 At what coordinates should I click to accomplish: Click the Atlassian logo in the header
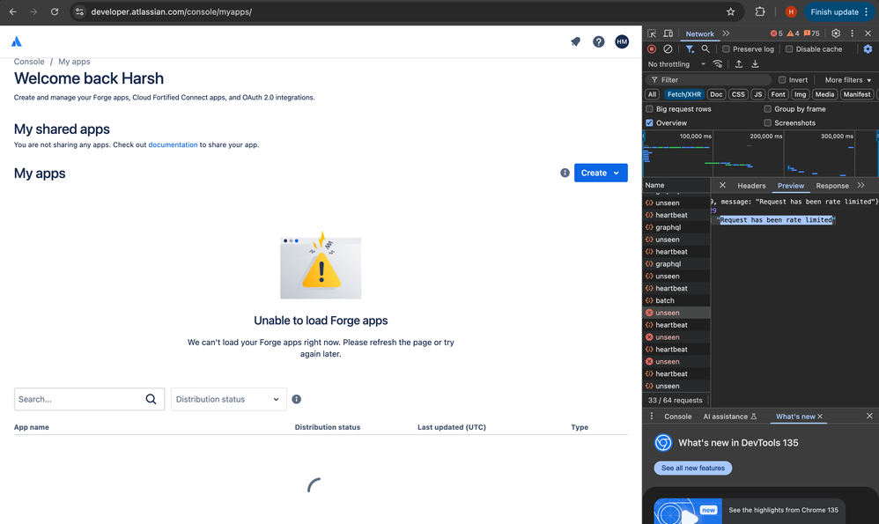pyautogui.click(x=17, y=41)
